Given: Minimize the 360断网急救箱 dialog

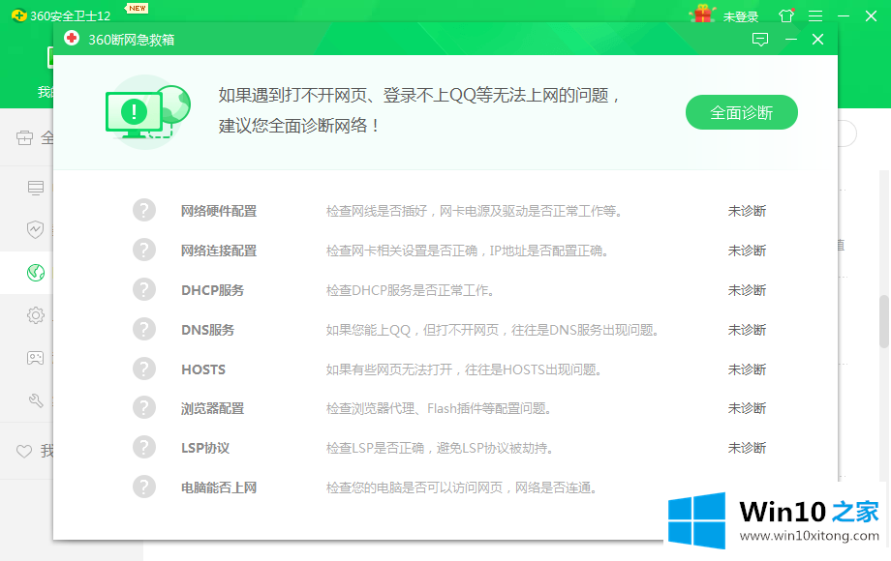Looking at the screenshot, I should (790, 39).
